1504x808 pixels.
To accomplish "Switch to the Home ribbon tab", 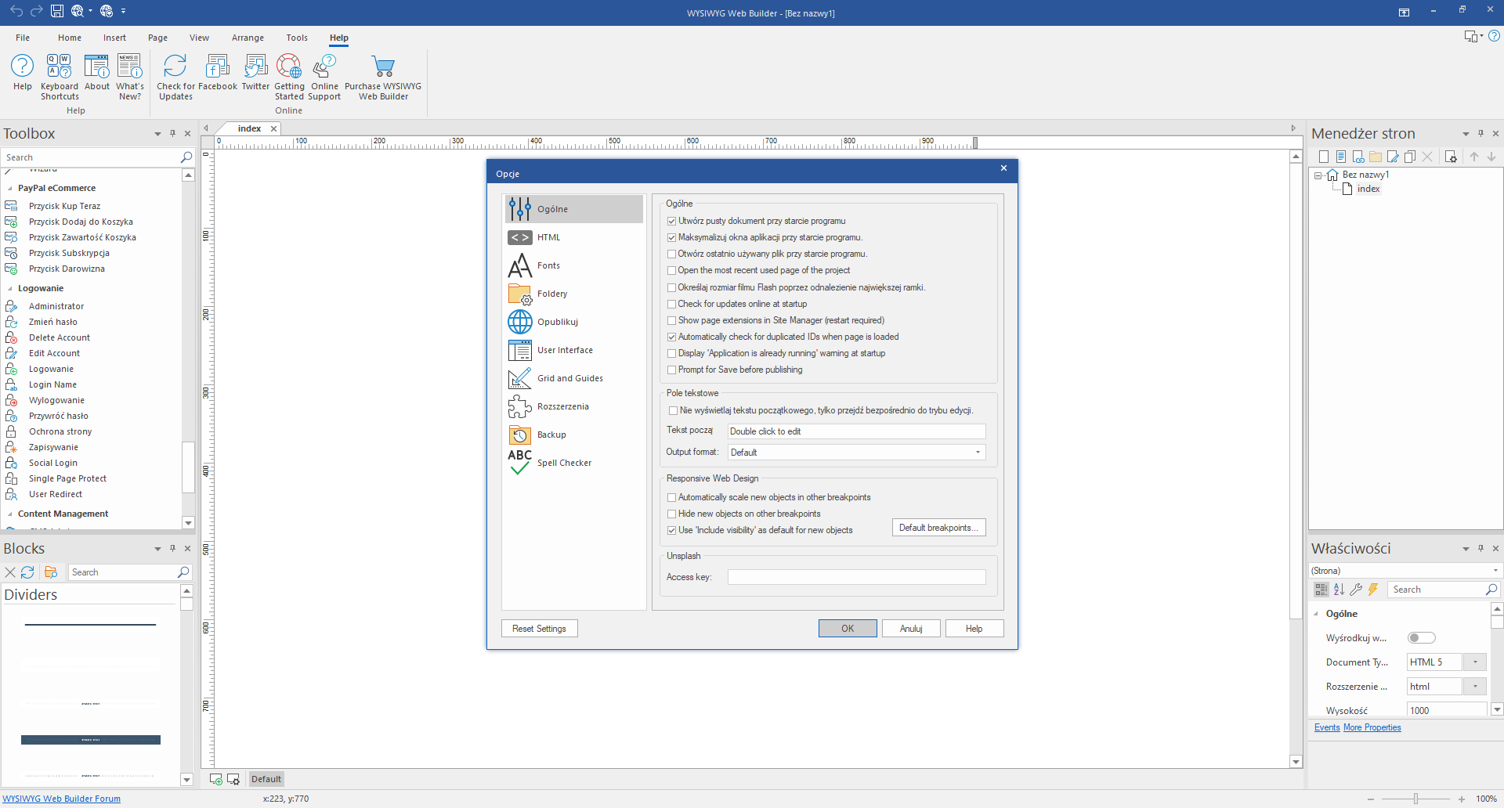I will coord(70,38).
